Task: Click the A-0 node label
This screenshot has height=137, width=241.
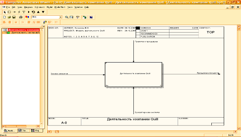Action: tap(64, 123)
